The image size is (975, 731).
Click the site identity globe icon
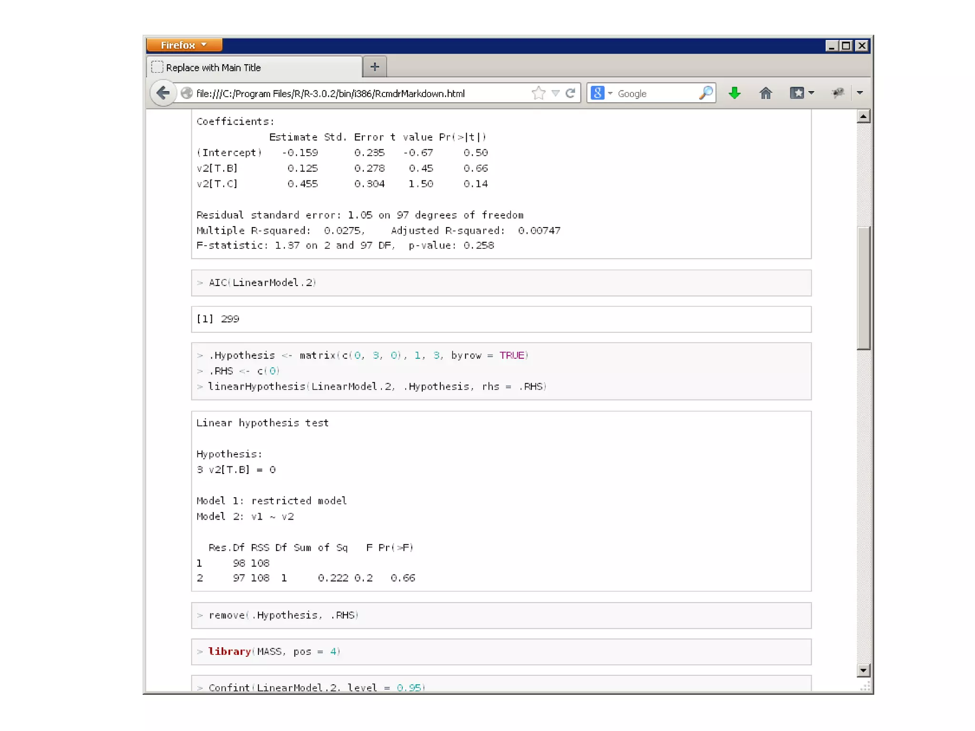pos(187,93)
